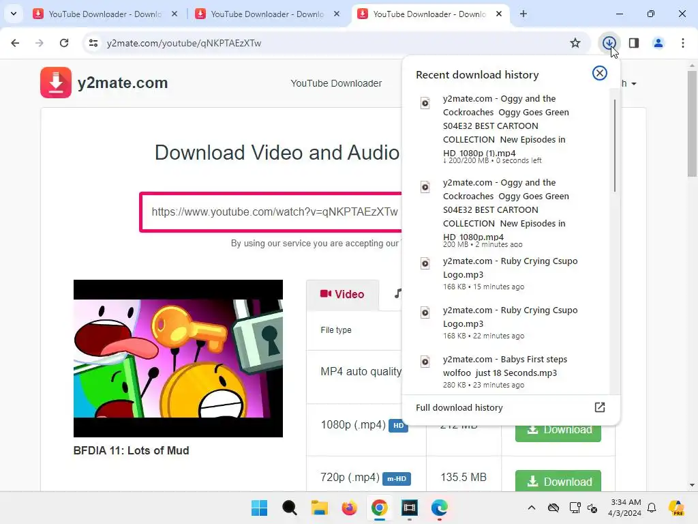Select the audio tab with music note
This screenshot has width=698, height=524.
pos(397,293)
